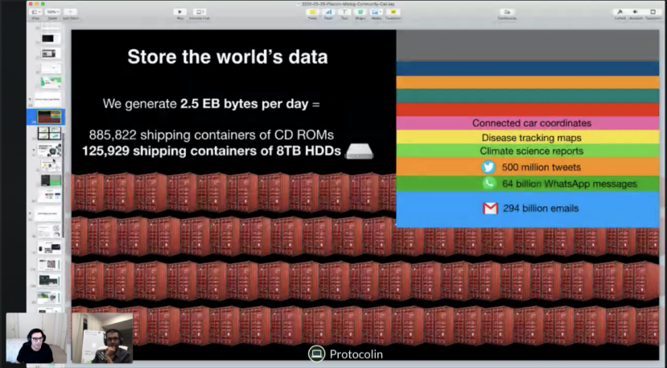667x368 pixels.
Task: Start slideshow with the Play button
Action: (x=180, y=12)
